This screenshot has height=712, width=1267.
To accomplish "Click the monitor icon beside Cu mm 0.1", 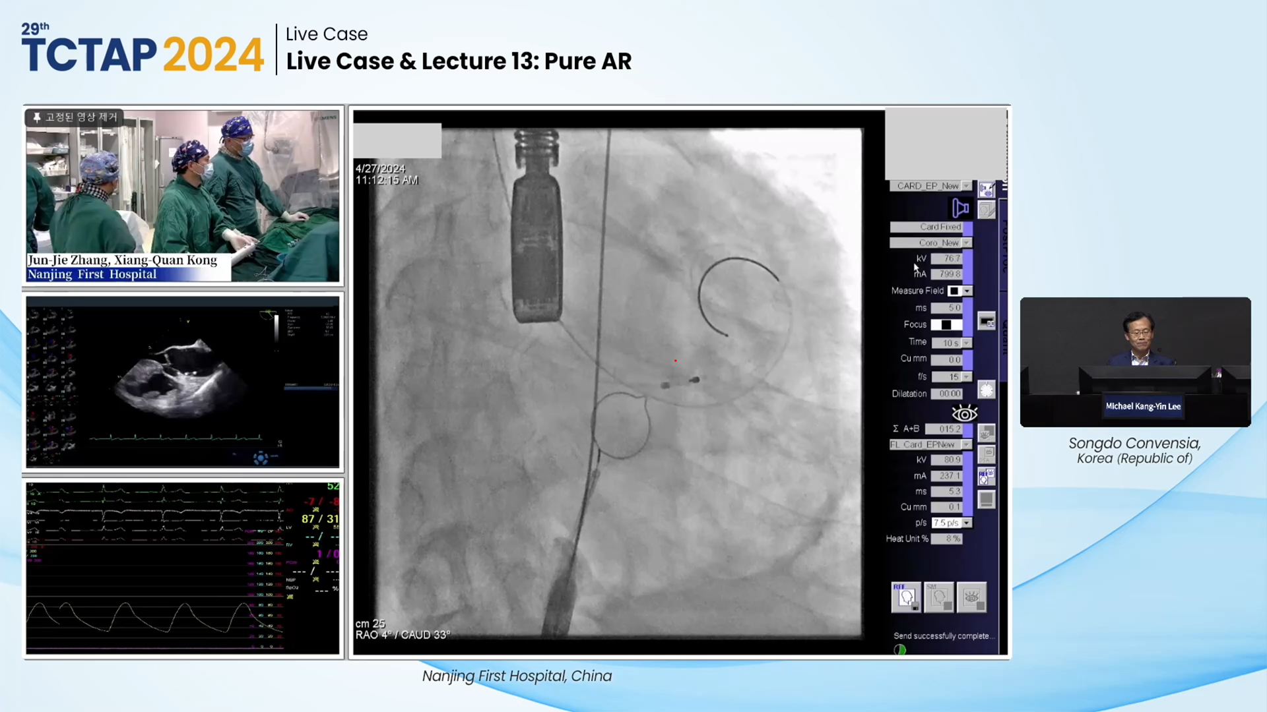I will click(x=986, y=499).
